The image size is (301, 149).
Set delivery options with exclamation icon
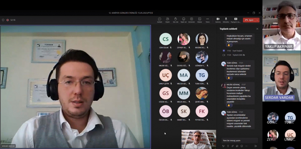pyautogui.click(x=228, y=146)
